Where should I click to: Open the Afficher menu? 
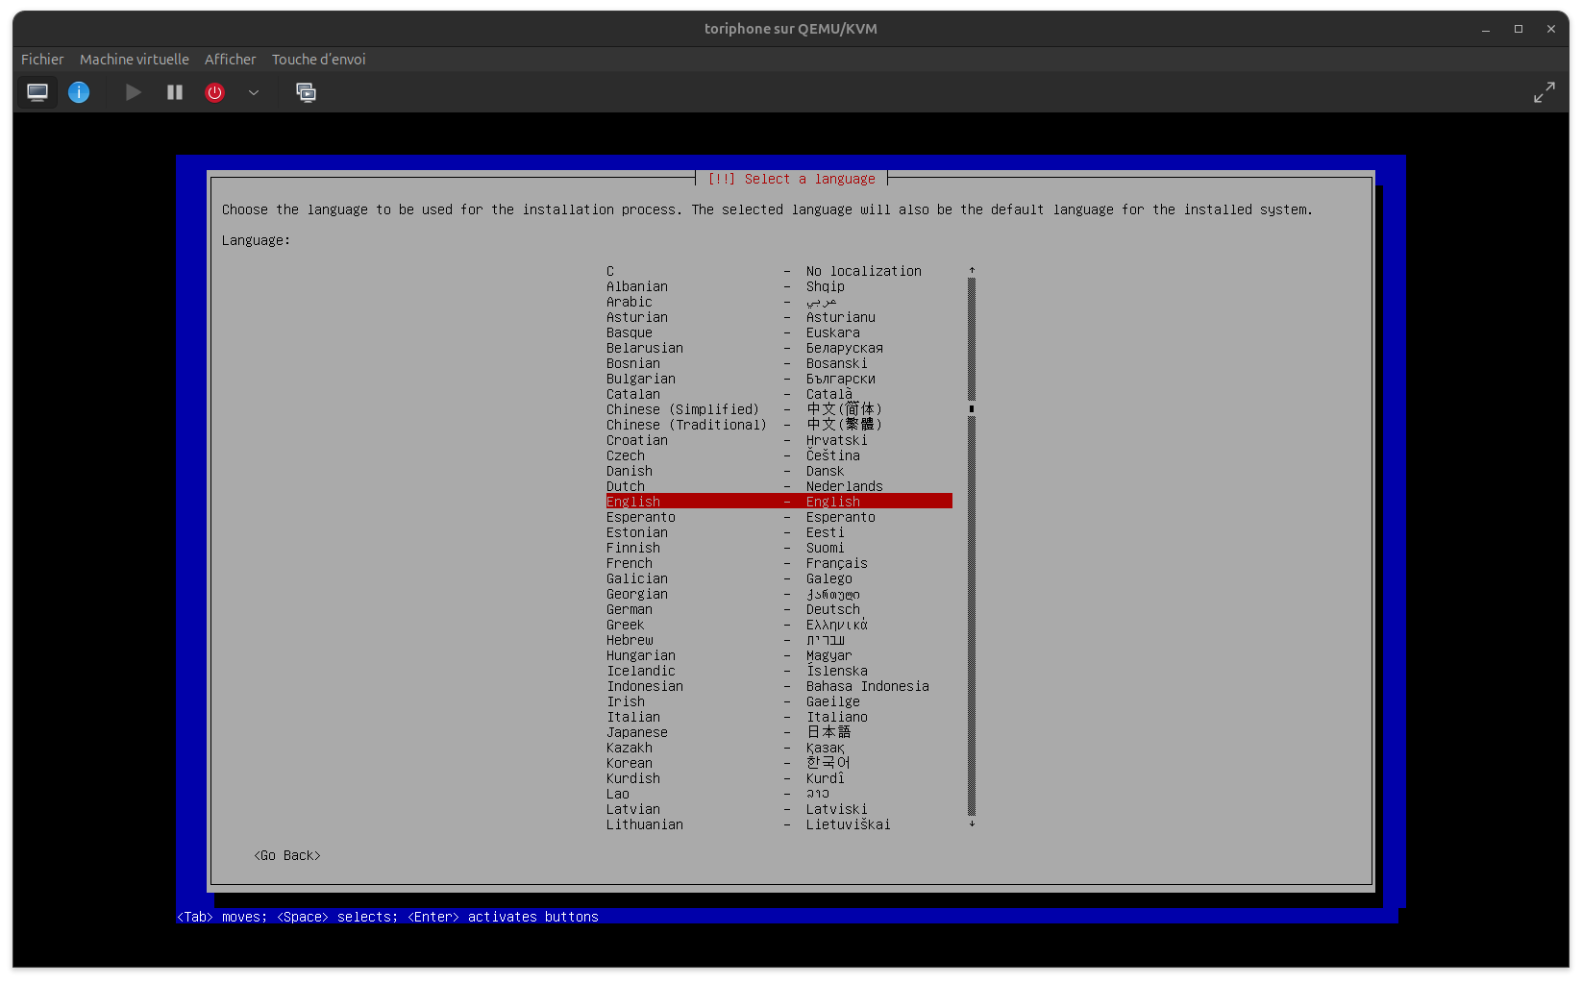pyautogui.click(x=230, y=60)
